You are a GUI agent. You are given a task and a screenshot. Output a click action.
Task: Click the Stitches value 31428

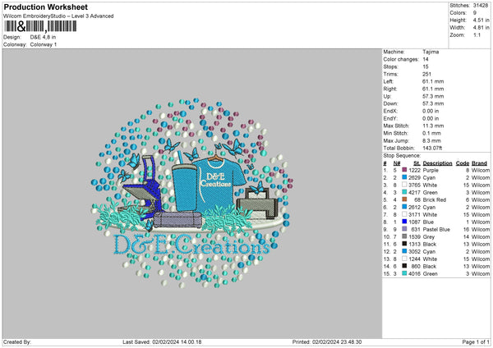pos(481,6)
